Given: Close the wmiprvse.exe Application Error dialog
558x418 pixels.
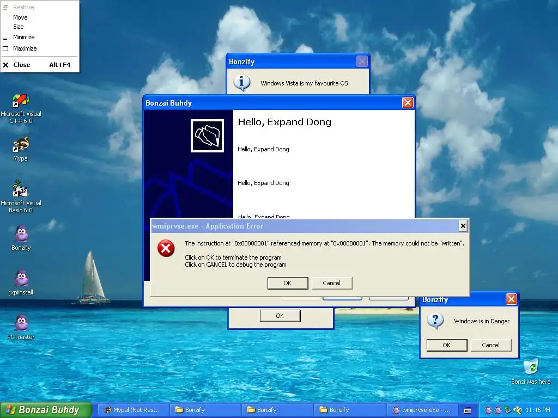Looking at the screenshot, I should (x=463, y=226).
